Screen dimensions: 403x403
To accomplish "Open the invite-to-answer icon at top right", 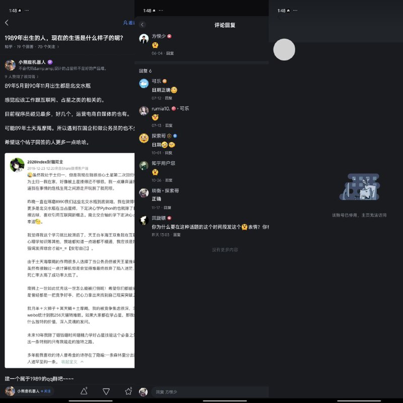I will coord(125,23).
